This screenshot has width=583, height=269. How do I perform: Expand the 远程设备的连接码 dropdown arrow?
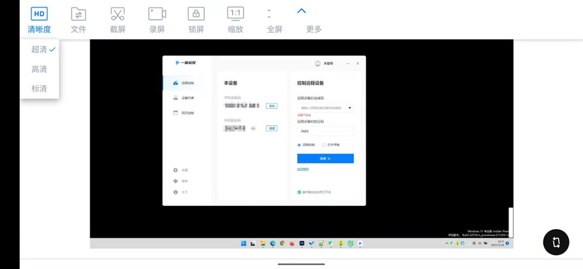[x=350, y=108]
